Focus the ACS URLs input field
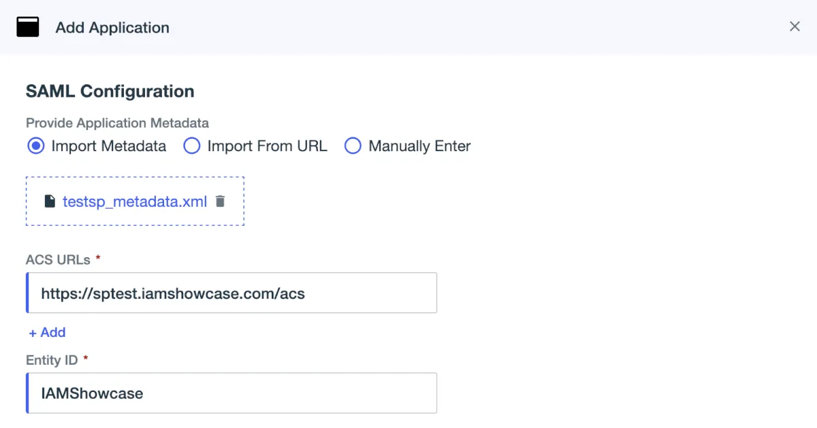Screen dimensions: 817x428 [x=231, y=293]
